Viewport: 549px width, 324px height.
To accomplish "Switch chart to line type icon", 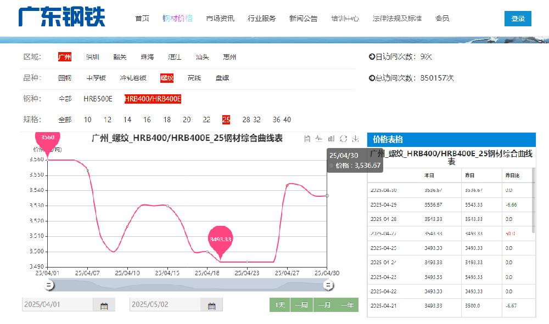I will pyautogui.click(x=319, y=139).
